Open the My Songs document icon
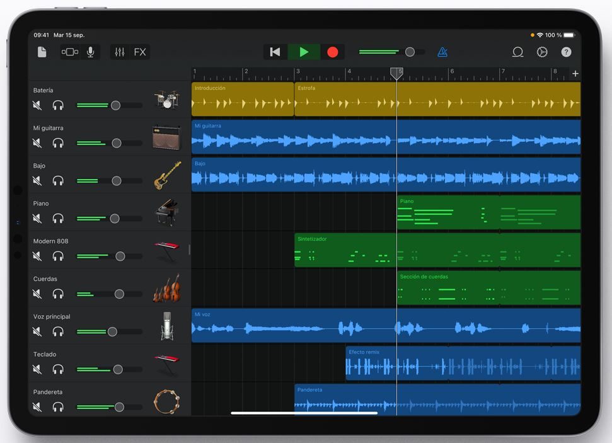 pyautogui.click(x=42, y=52)
